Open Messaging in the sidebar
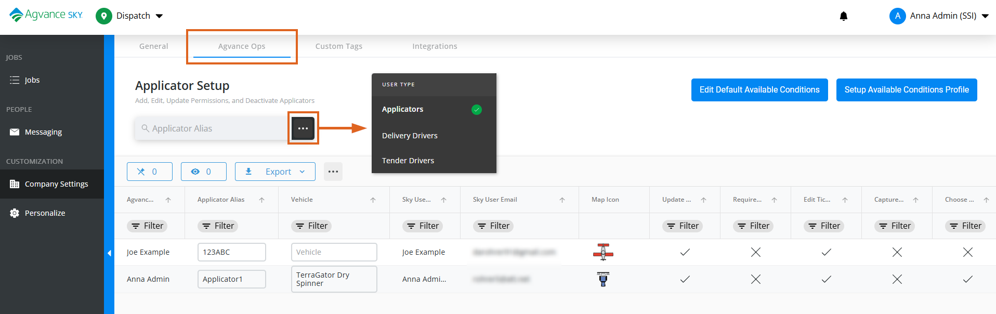The height and width of the screenshot is (314, 996). 52,132
